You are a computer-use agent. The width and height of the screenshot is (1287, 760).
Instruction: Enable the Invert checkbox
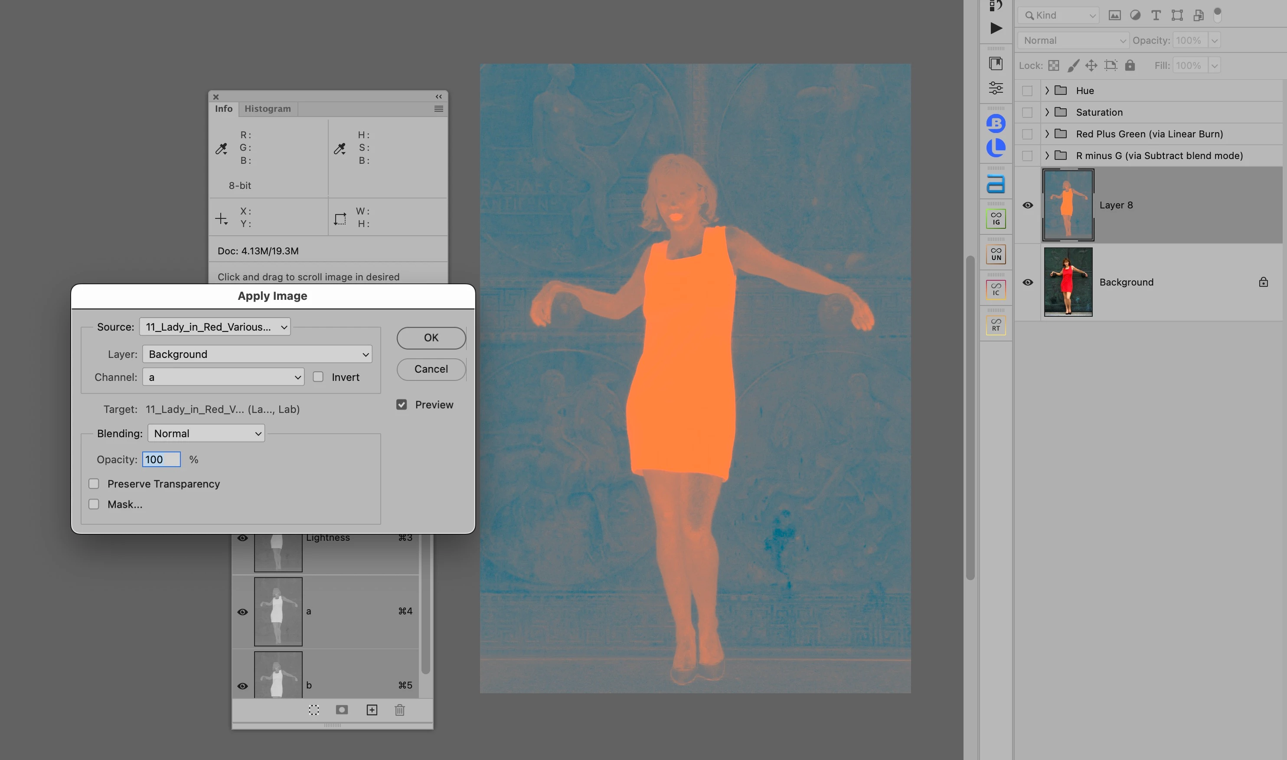(318, 377)
